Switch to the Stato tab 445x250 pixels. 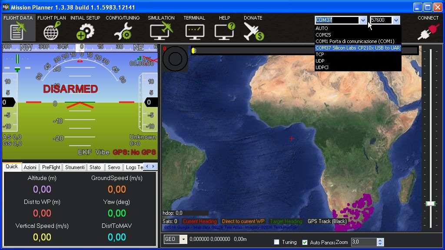coord(95,167)
